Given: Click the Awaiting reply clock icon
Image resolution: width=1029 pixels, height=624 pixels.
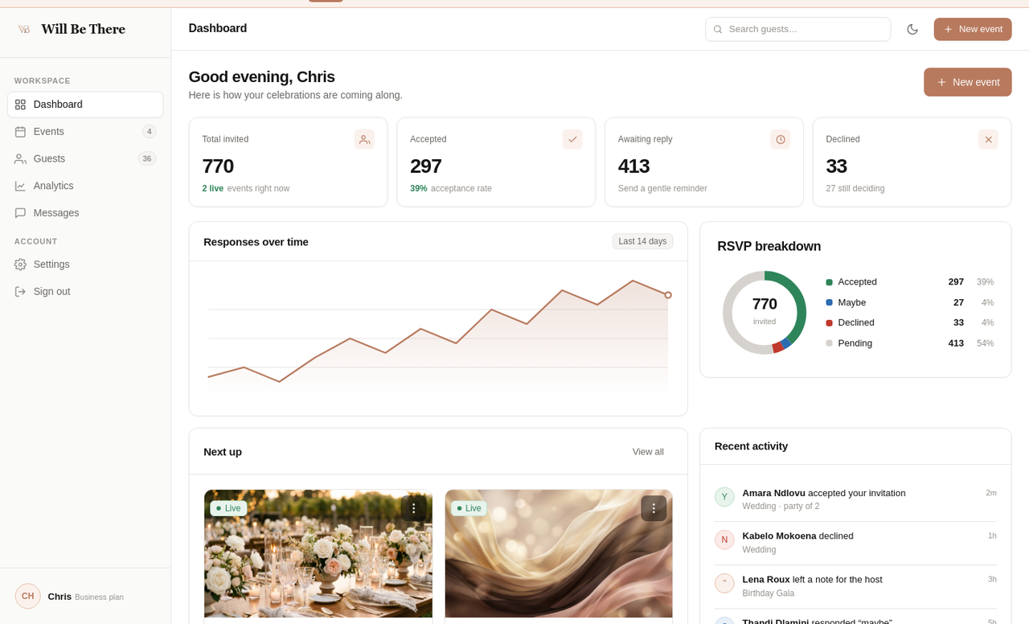Looking at the screenshot, I should pos(781,139).
